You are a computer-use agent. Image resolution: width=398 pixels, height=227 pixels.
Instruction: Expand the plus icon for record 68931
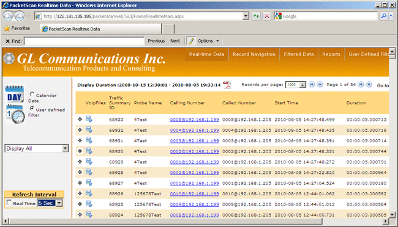80,140
